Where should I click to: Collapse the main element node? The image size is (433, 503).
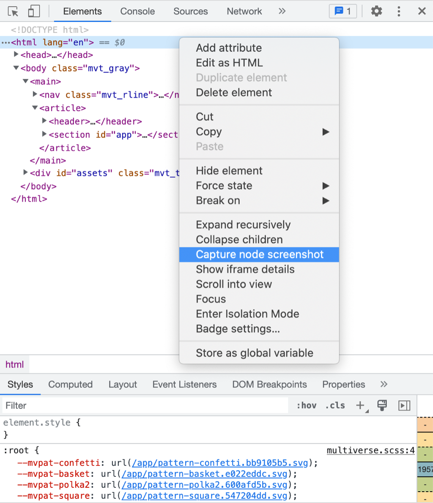25,81
